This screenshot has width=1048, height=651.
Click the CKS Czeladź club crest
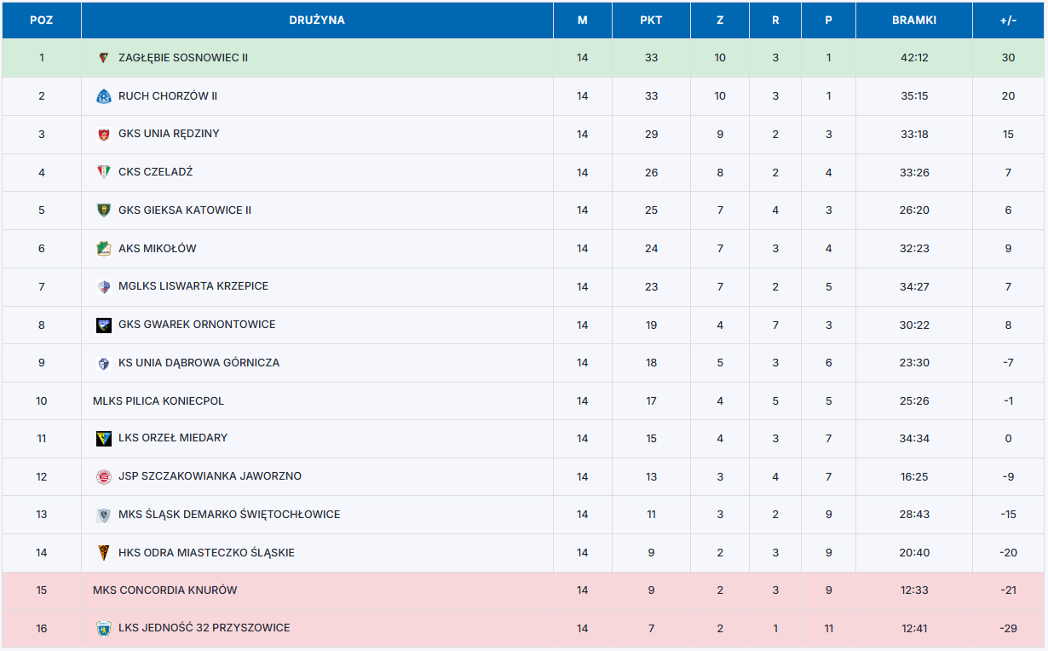pos(104,172)
